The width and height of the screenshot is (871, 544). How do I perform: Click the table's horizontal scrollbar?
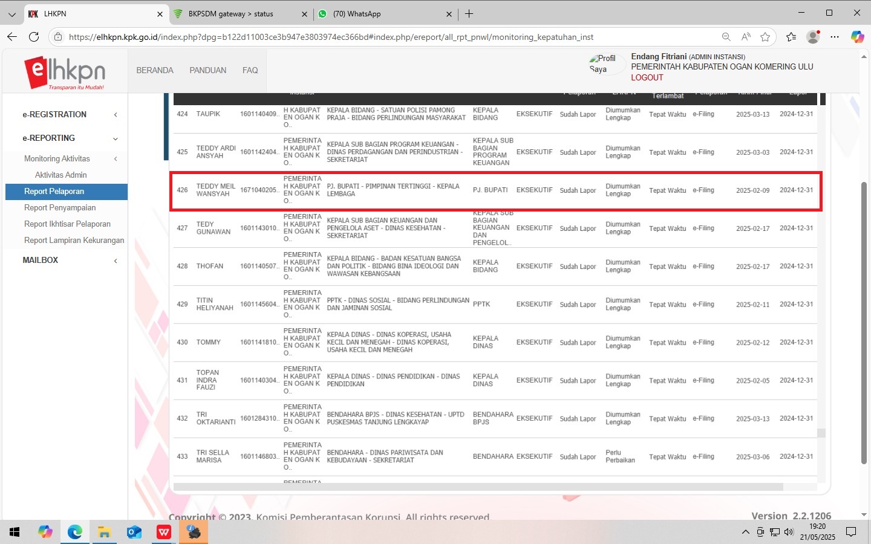click(478, 487)
